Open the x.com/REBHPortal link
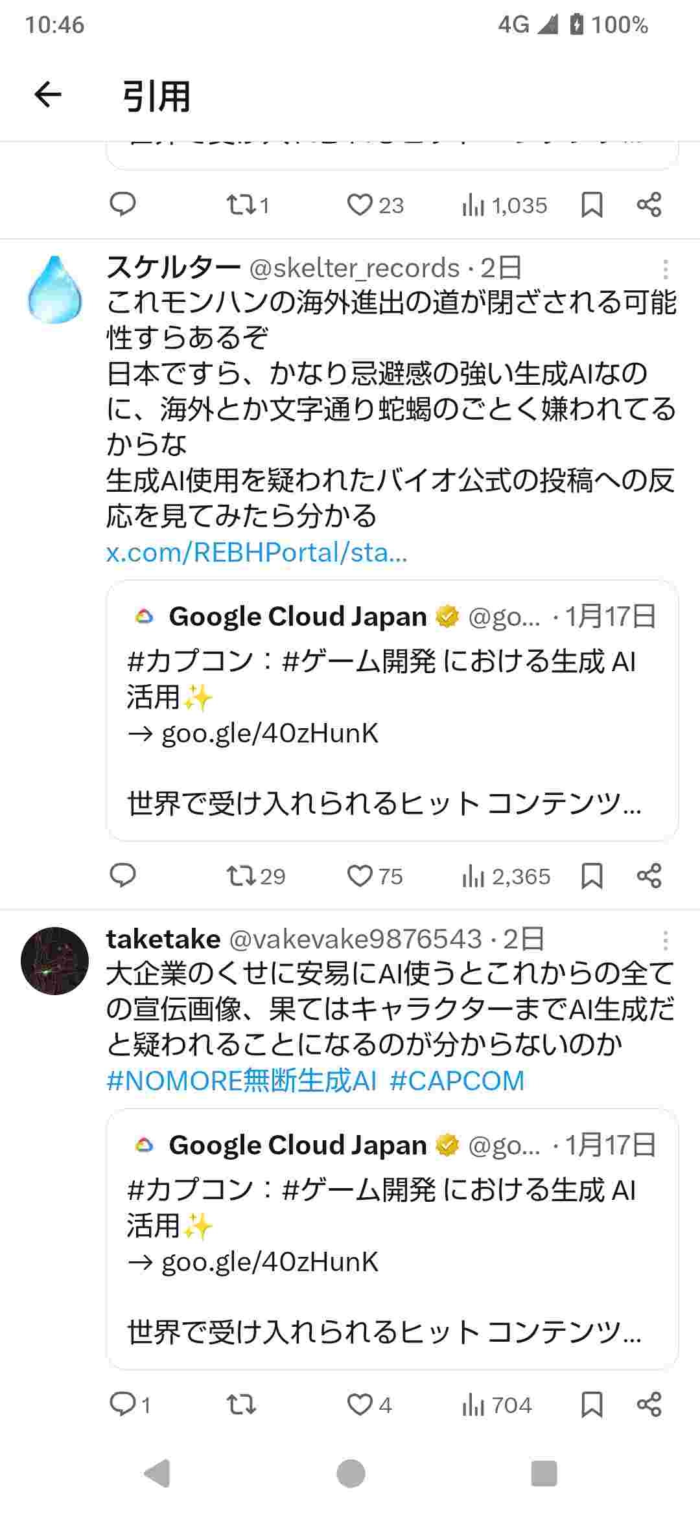This screenshot has width=700, height=1516. tap(257, 553)
